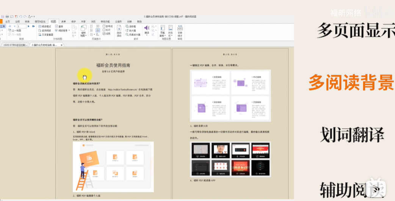395x201 pixels.
Task: Open 云服务 cloud services tab
Action: coord(118,22)
